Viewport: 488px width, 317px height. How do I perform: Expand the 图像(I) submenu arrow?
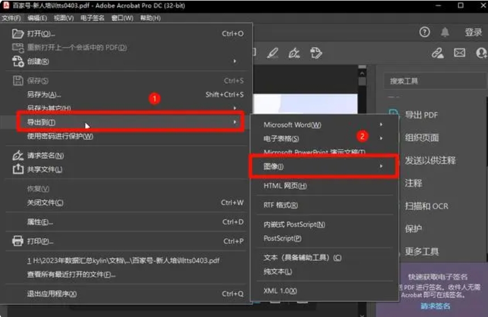tap(381, 166)
